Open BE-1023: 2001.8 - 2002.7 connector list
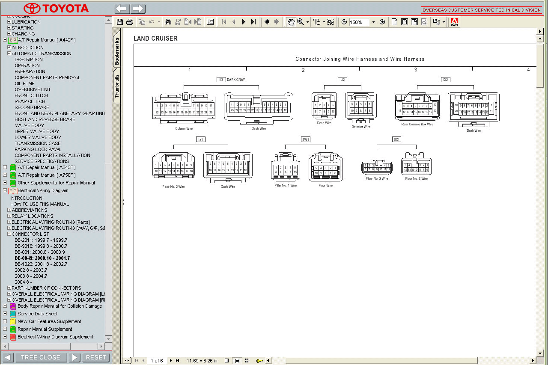This screenshot has height=365, width=548. [x=41, y=264]
